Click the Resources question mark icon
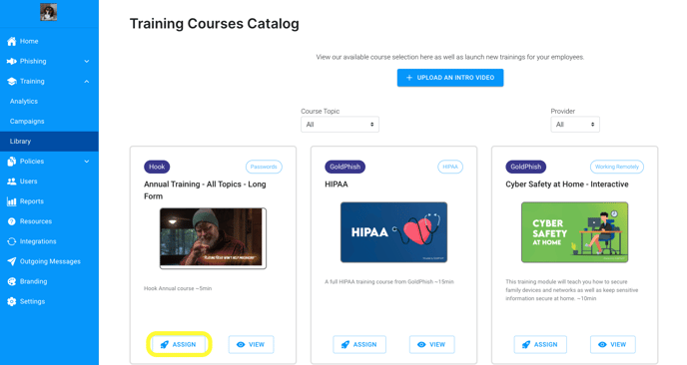Image resolution: width=687 pixels, height=365 pixels. pos(12,221)
